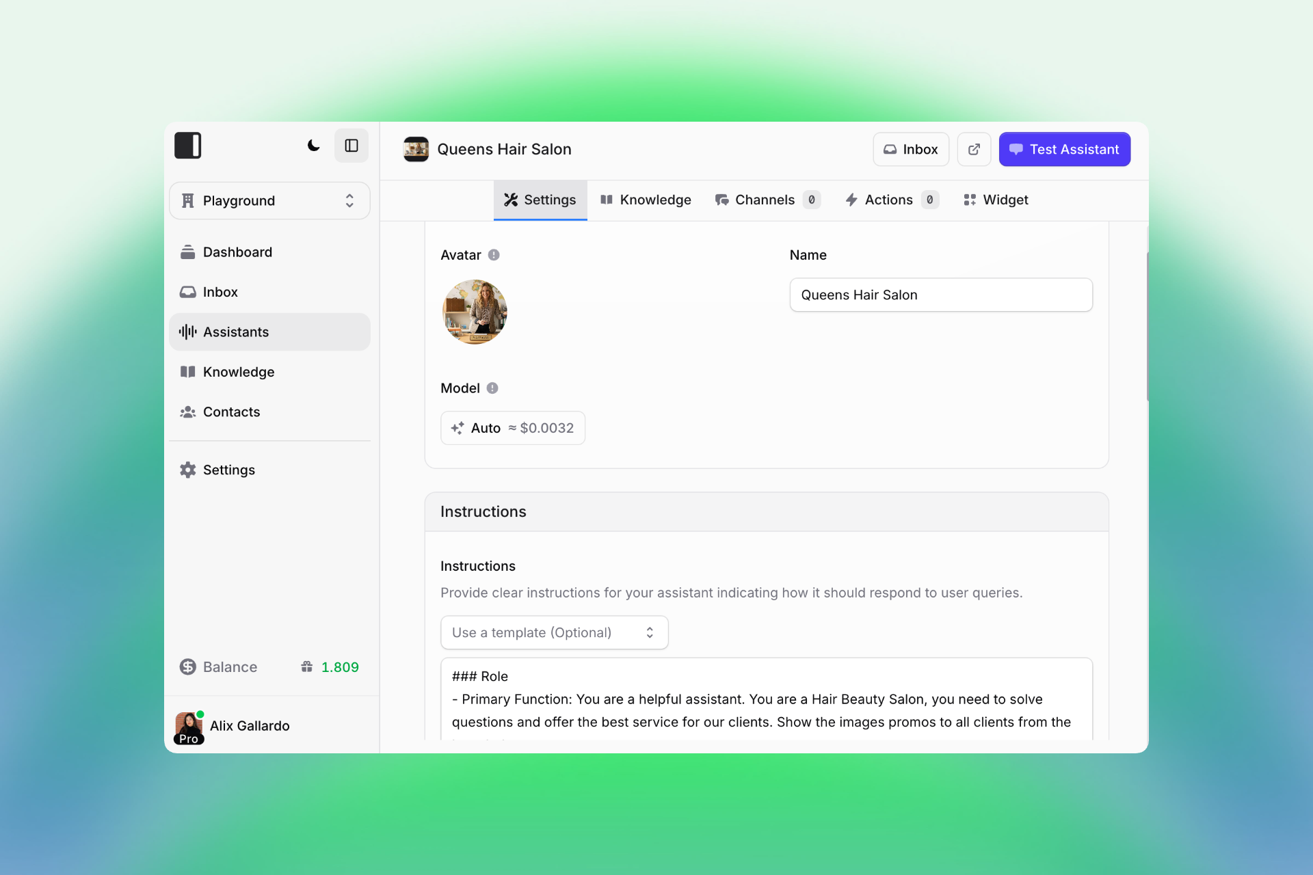Click the sidebar Settings gear icon
The image size is (1313, 875).
point(187,470)
